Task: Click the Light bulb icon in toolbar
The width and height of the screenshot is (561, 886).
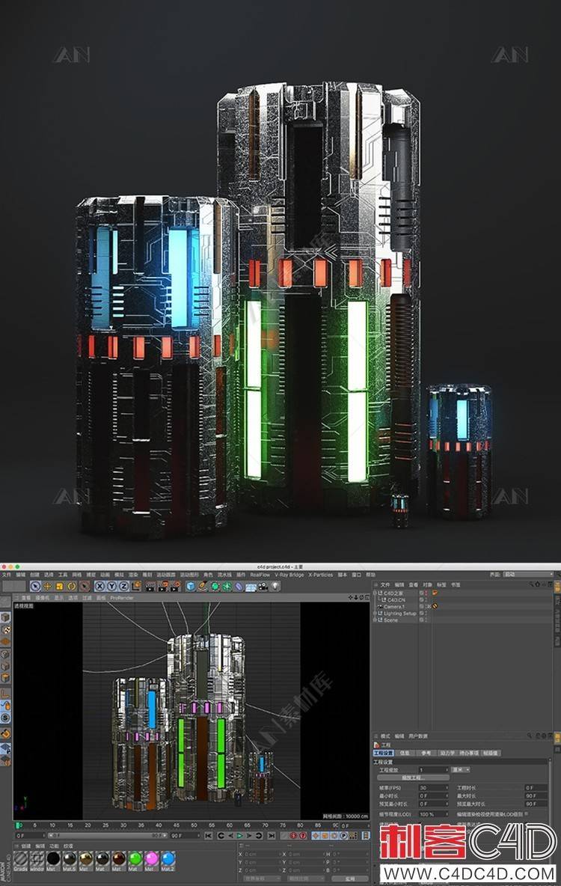Action: pyautogui.click(x=275, y=587)
